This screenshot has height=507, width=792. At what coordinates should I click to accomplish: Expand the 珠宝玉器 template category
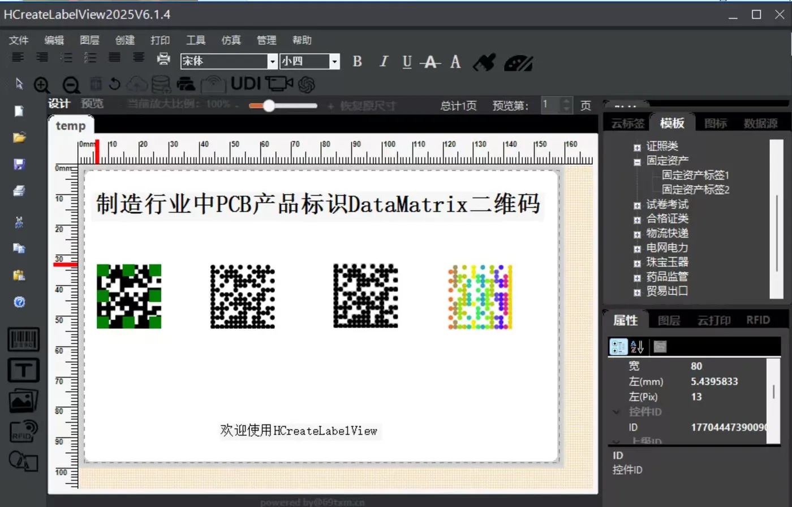[638, 263]
